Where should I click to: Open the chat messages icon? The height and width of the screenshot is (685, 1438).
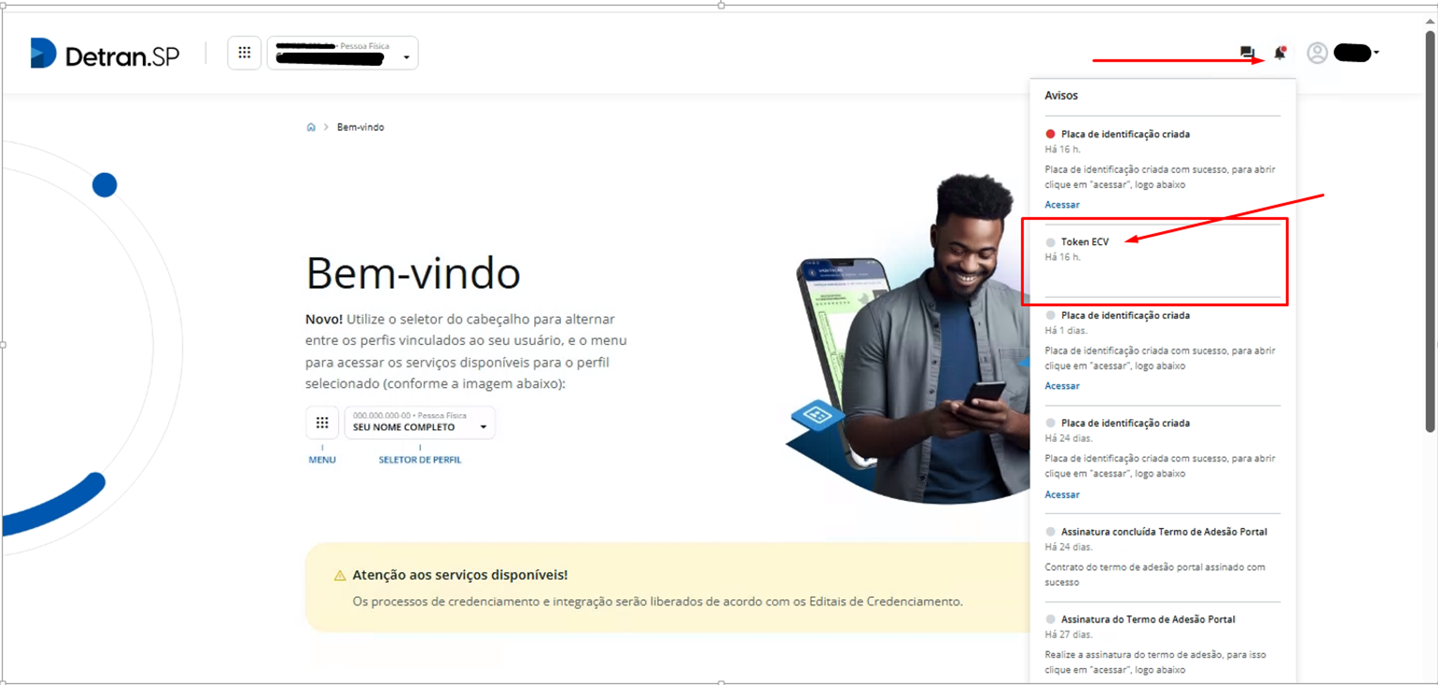pos(1246,53)
